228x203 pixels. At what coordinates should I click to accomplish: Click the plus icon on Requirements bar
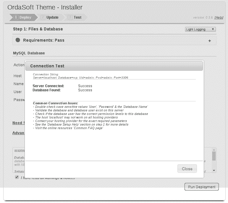click(210, 41)
